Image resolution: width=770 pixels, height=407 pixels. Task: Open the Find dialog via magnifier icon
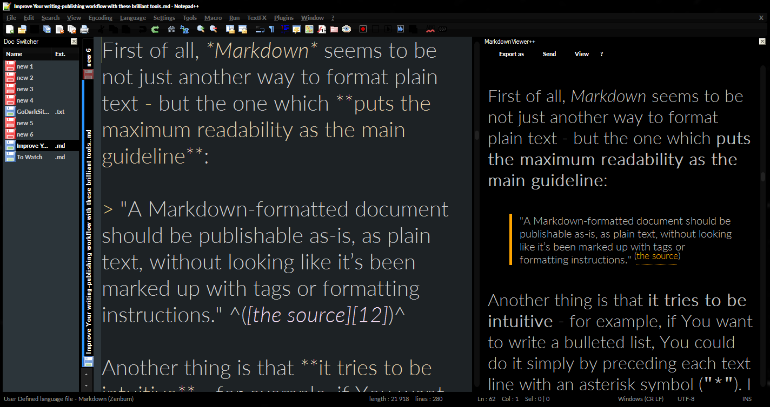171,29
